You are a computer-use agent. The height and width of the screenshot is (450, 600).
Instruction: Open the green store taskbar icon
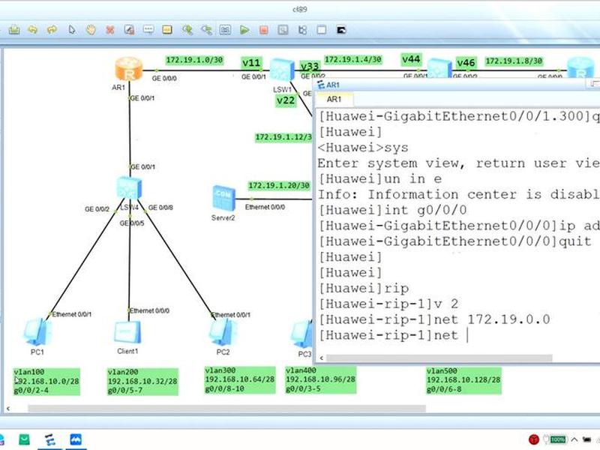pos(24,439)
